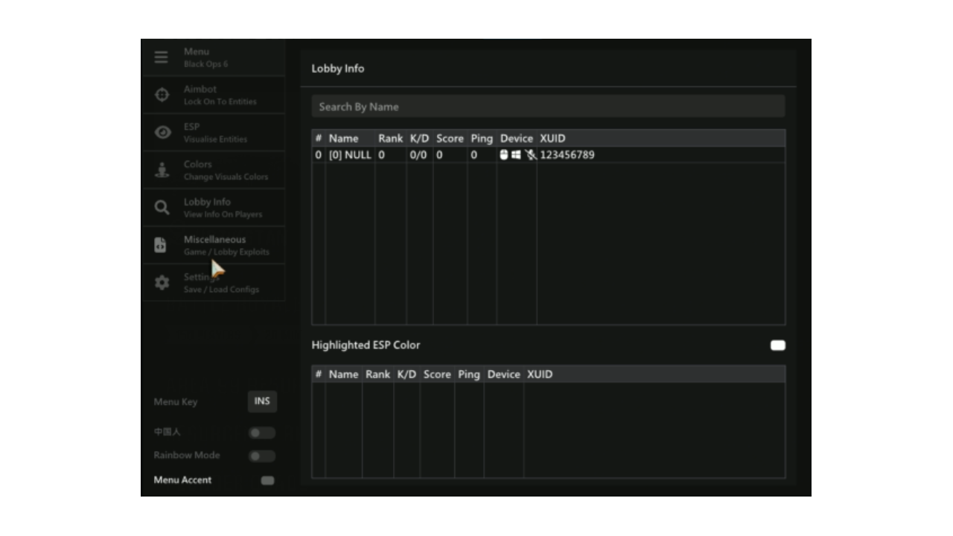Viewport: 953px width, 536px height.
Task: Pick the Highlighted ESP Color swatch
Action: pyautogui.click(x=778, y=345)
